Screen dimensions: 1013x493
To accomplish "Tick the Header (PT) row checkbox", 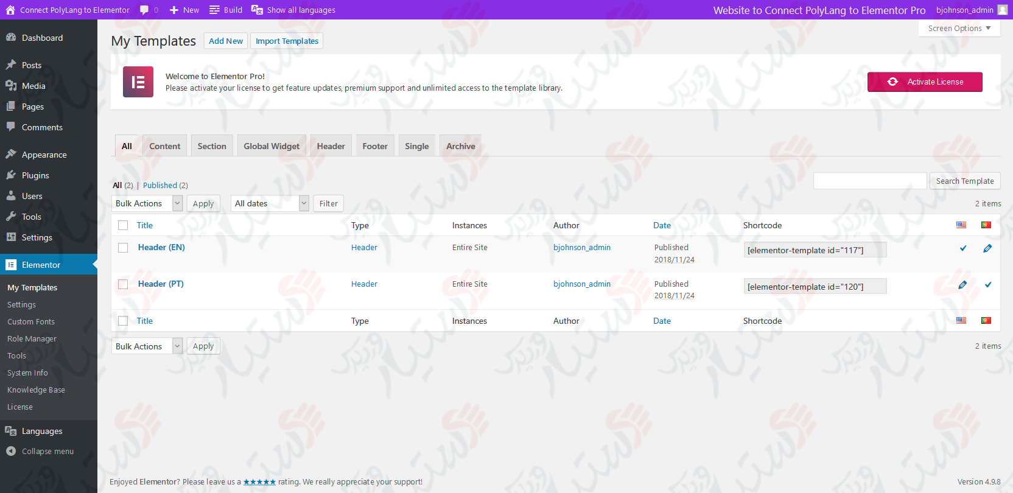I will pos(123,284).
